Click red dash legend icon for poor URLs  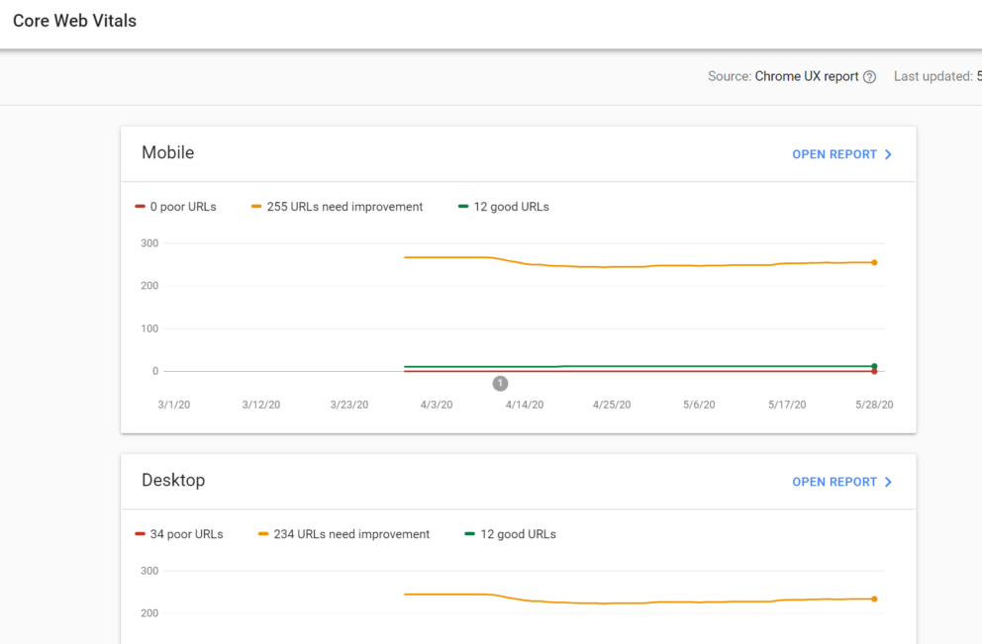(141, 206)
